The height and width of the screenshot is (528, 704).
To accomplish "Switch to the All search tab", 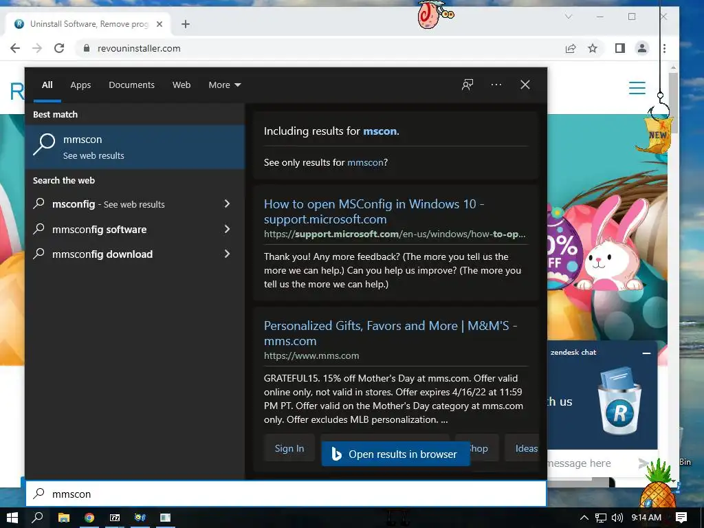I will (47, 85).
